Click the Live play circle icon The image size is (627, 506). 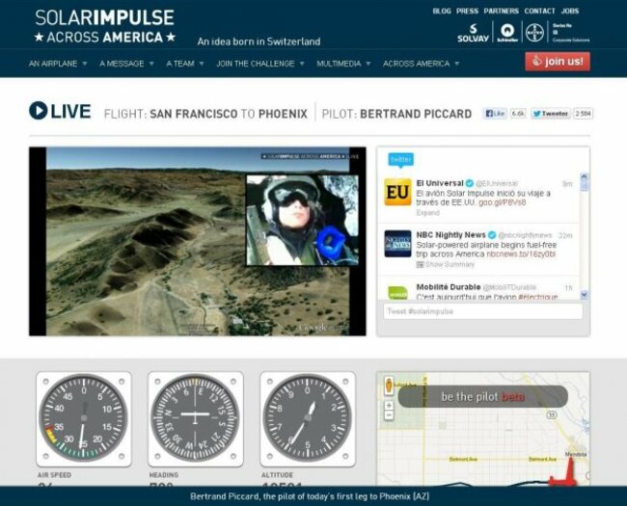39,111
